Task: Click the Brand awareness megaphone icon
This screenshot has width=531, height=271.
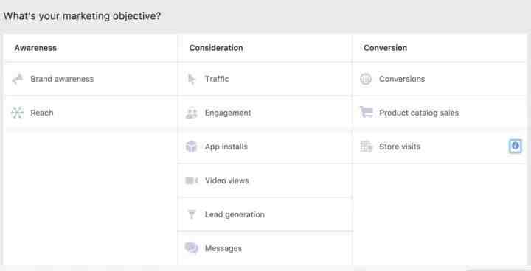Action: pos(17,80)
